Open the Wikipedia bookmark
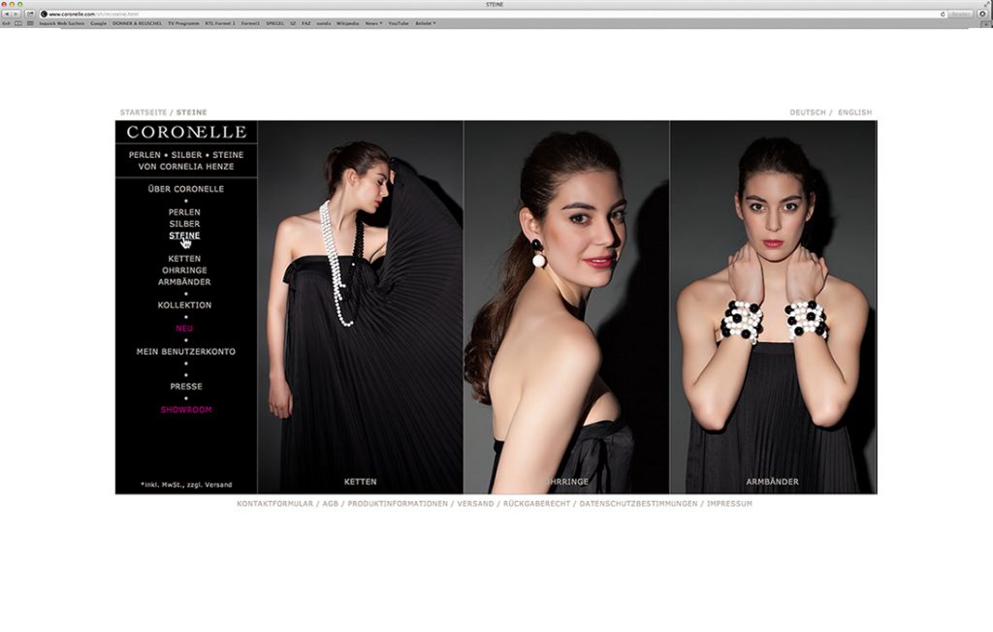The height and width of the screenshot is (632, 993). (347, 23)
